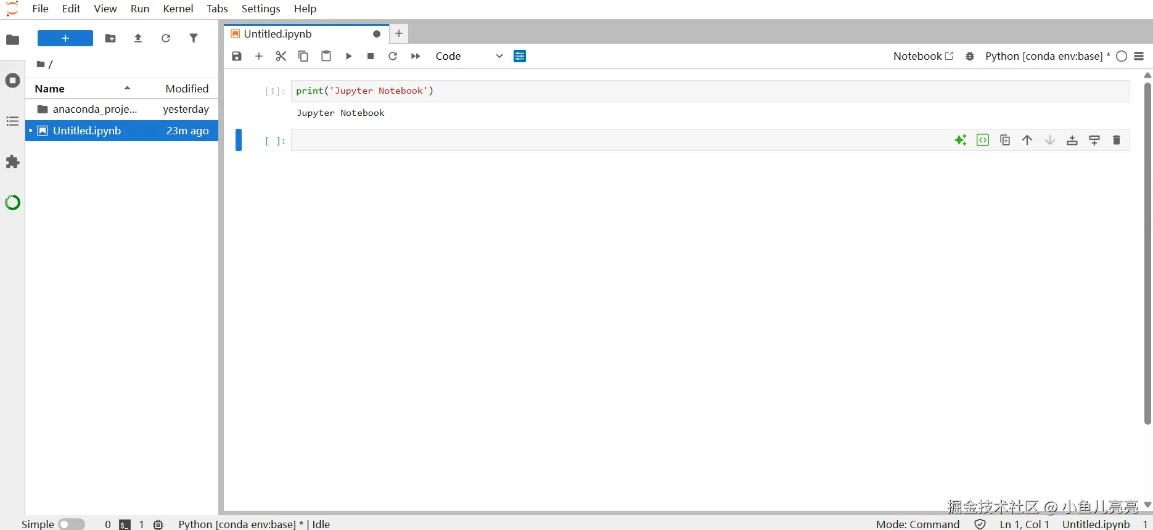Open the File menu
Image resolution: width=1153 pixels, height=530 pixels.
pos(40,9)
